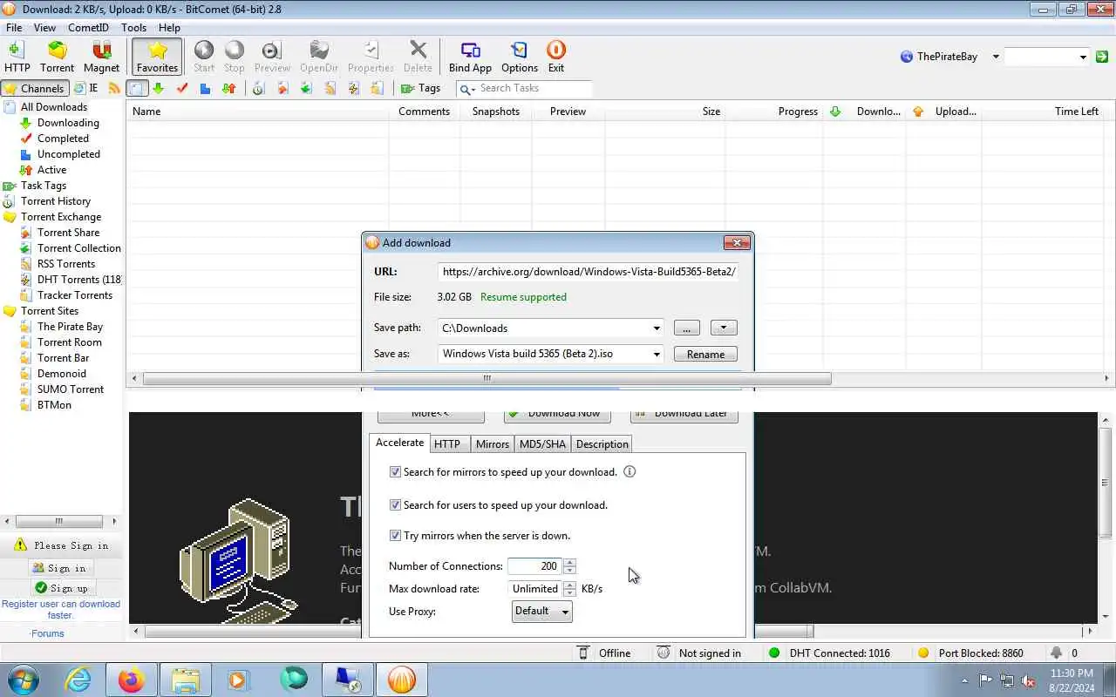The width and height of the screenshot is (1116, 697).
Task: Open the Options toolbar icon
Action: click(x=520, y=57)
